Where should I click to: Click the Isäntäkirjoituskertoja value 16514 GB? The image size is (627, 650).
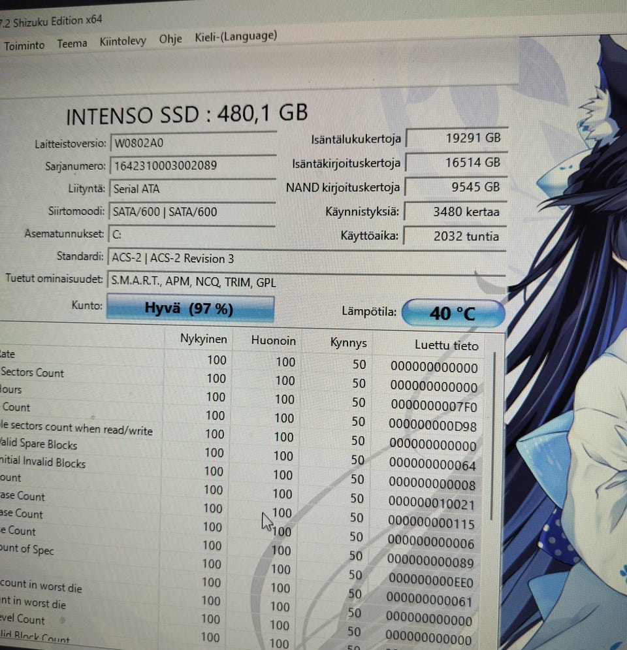[456, 163]
